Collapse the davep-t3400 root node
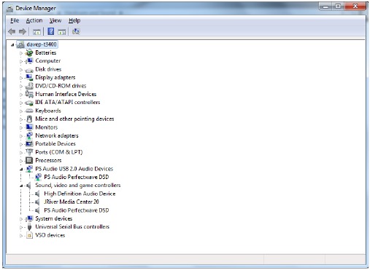 point(12,45)
